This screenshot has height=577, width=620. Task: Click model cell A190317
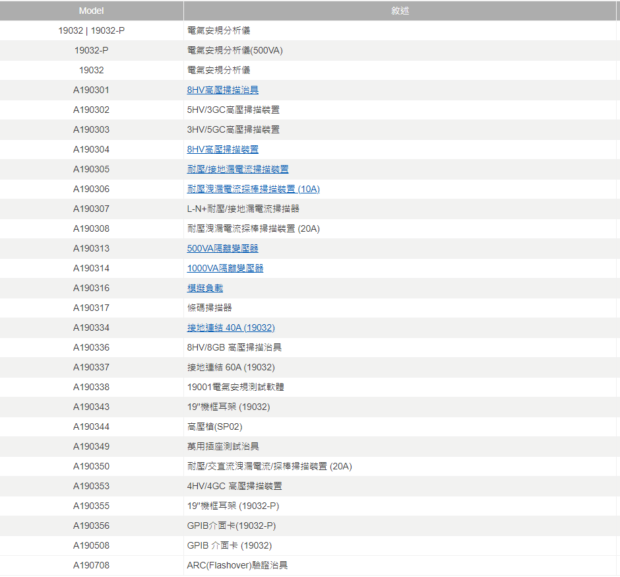click(x=91, y=308)
